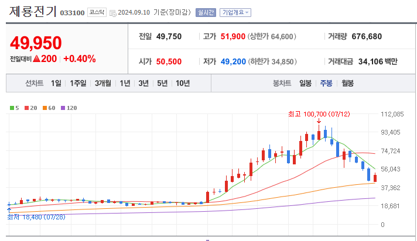
Task: Select the 1주일 line chart tab
Action: pos(78,84)
